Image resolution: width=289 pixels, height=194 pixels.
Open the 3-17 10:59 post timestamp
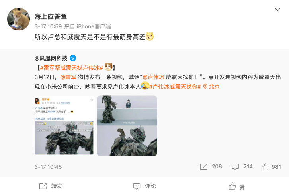(x=48, y=26)
